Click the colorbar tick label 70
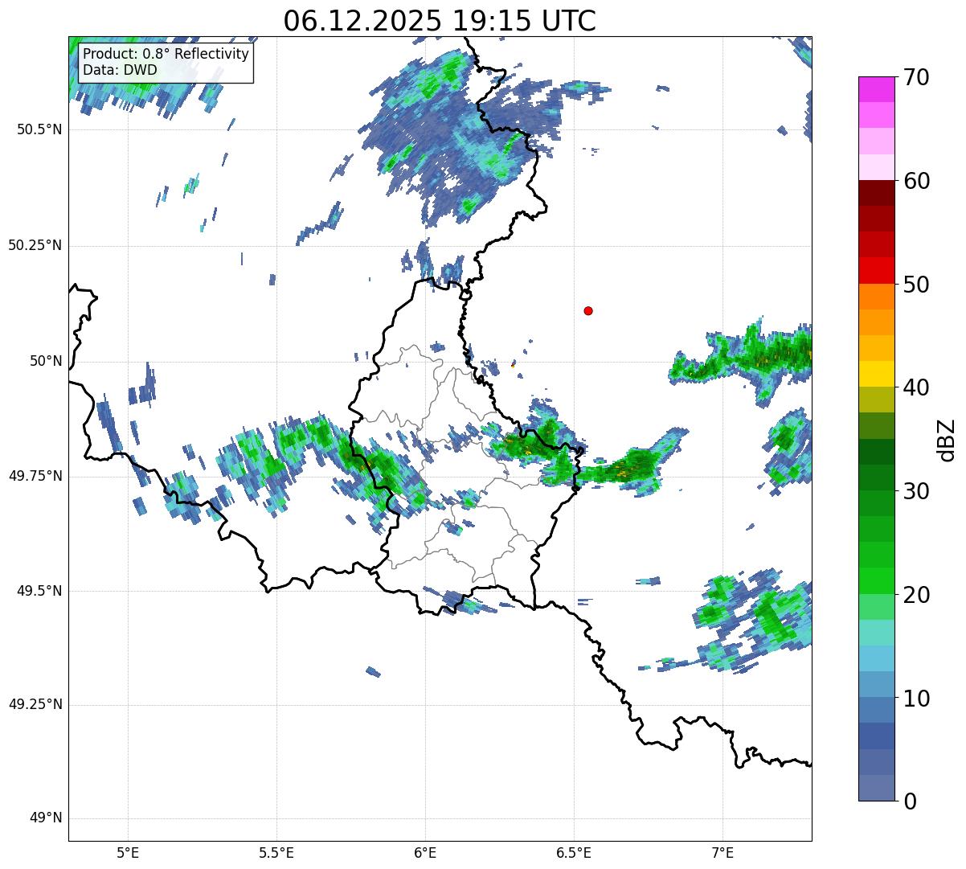Viewport: 966px width, 869px height. [916, 77]
